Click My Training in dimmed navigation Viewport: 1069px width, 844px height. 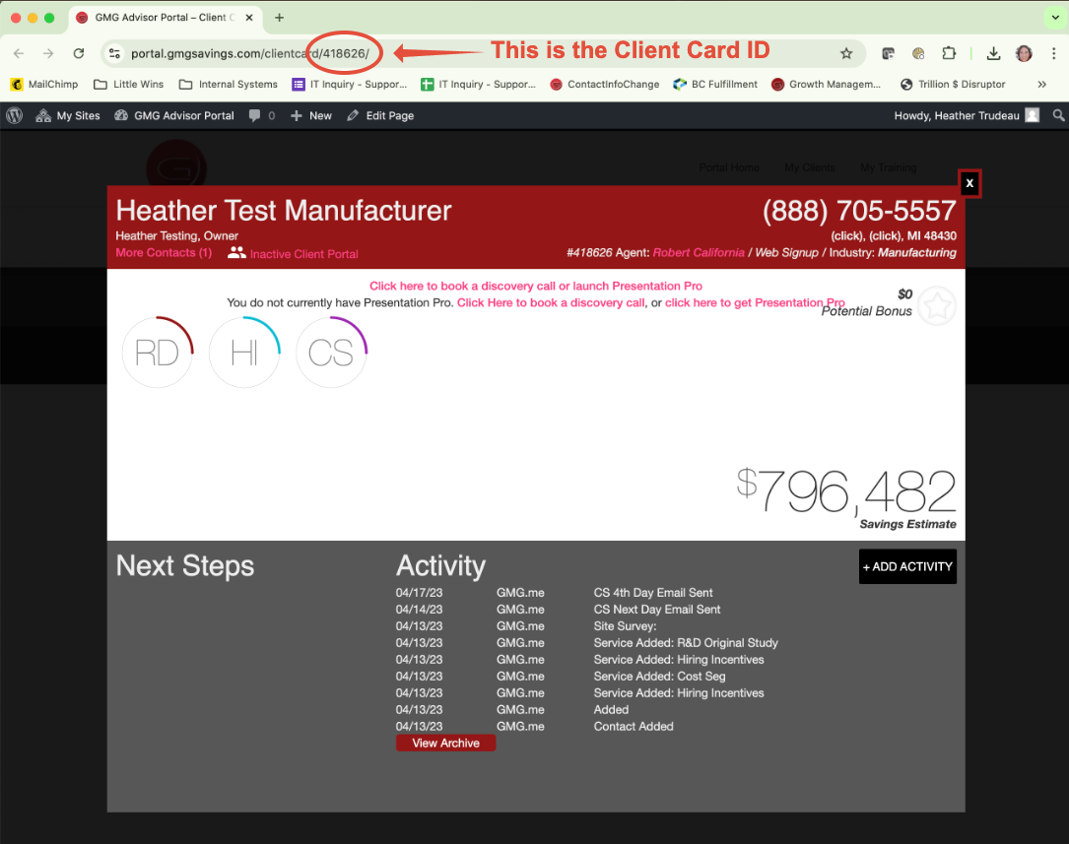[x=888, y=167]
